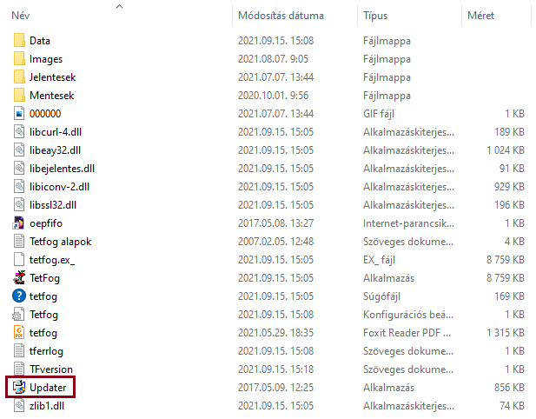Sort by Módosítás dátuma column header

pos(281,16)
